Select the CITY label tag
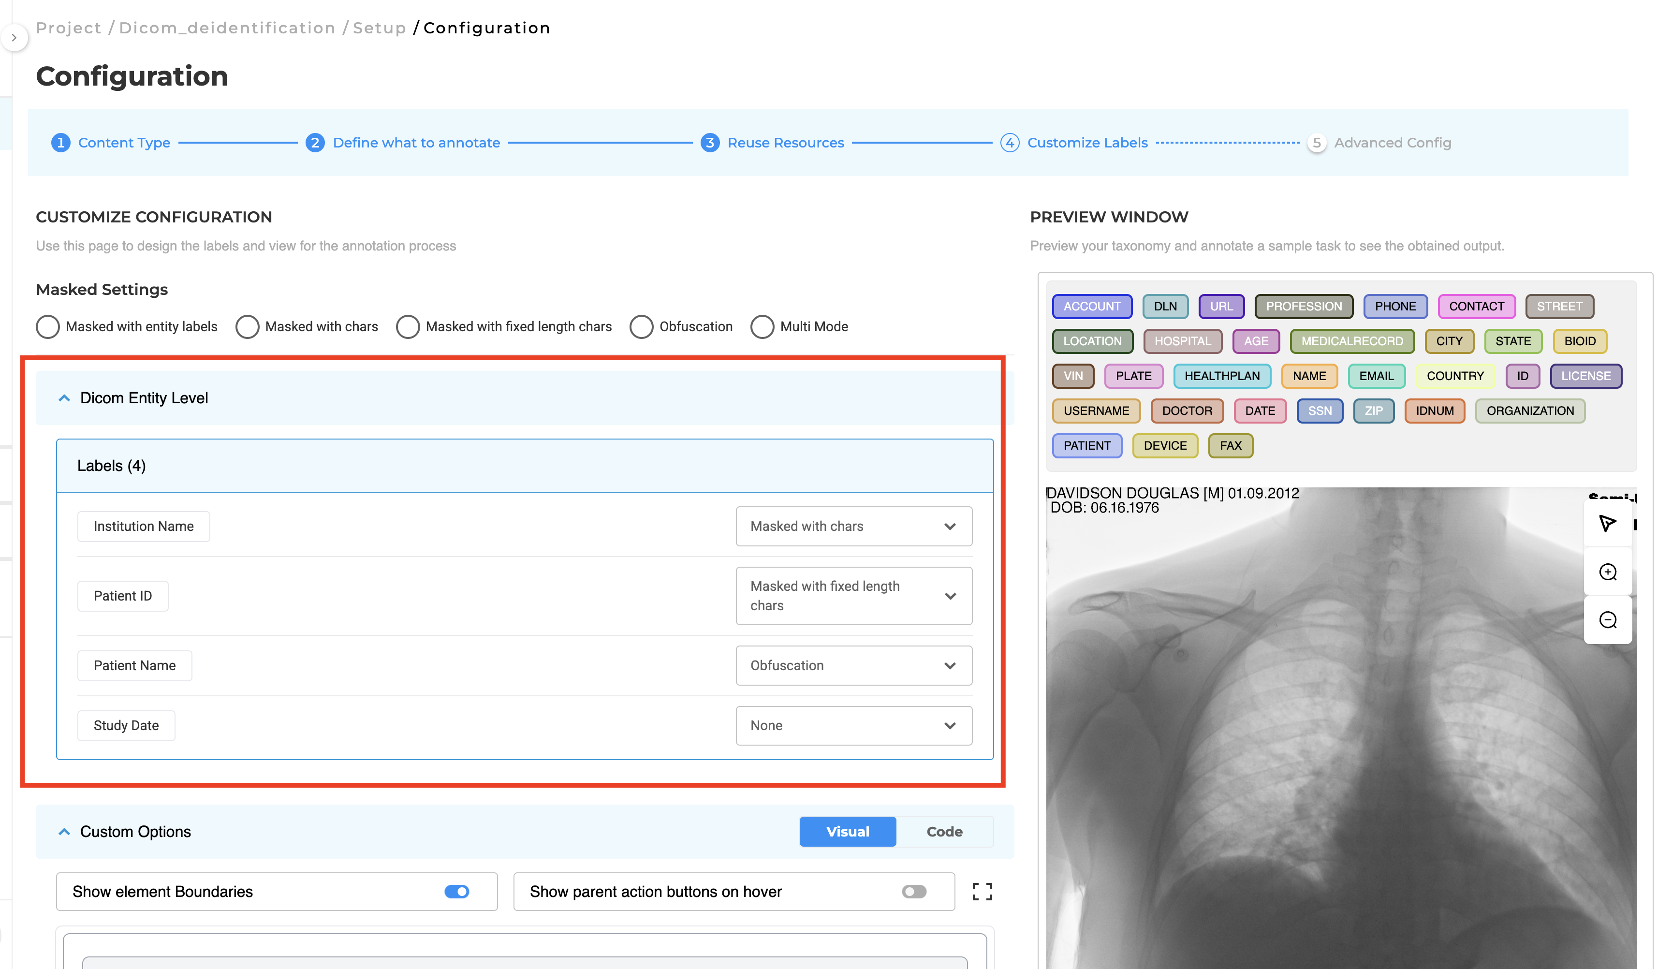This screenshot has height=969, width=1672. point(1449,341)
